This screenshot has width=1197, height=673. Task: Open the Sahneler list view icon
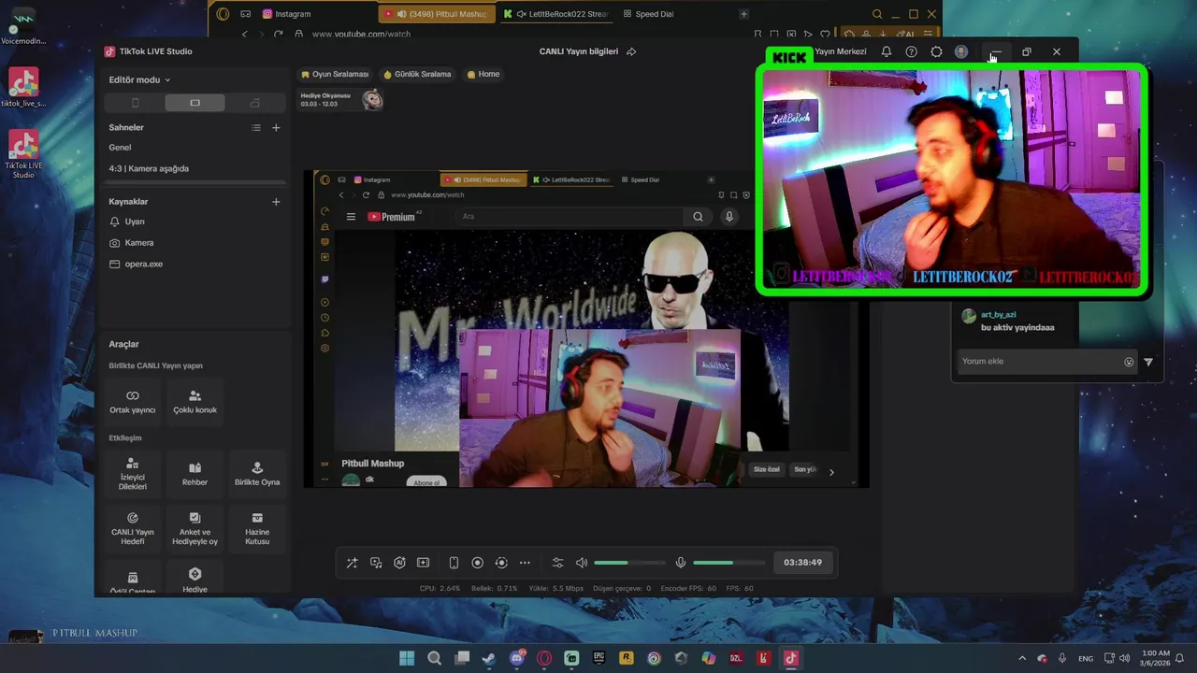pyautogui.click(x=256, y=128)
